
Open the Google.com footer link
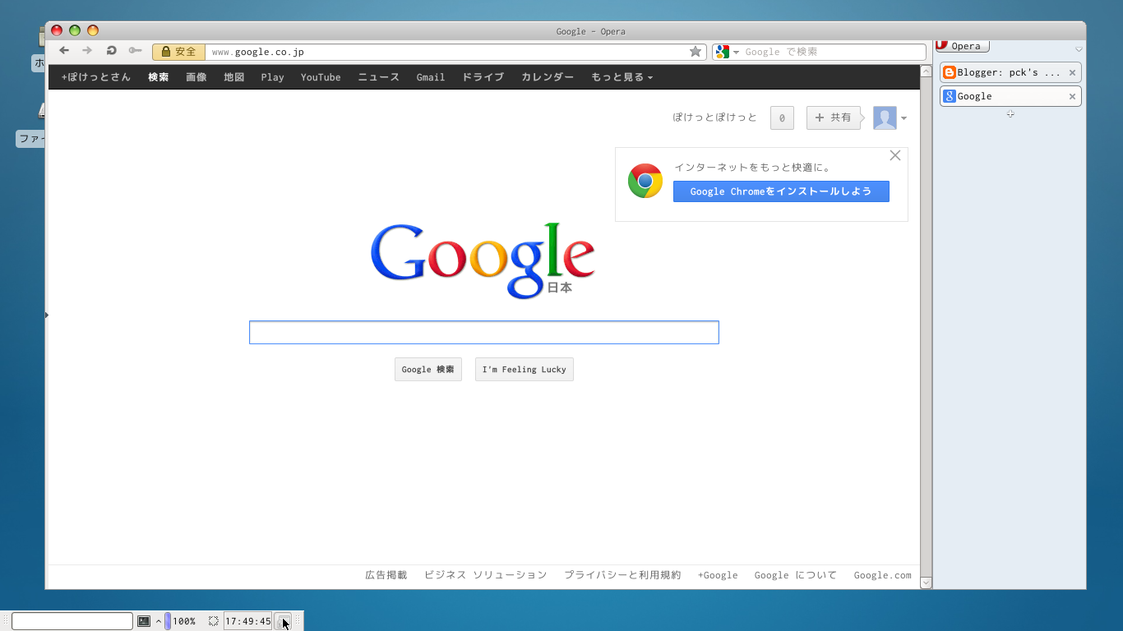(883, 575)
